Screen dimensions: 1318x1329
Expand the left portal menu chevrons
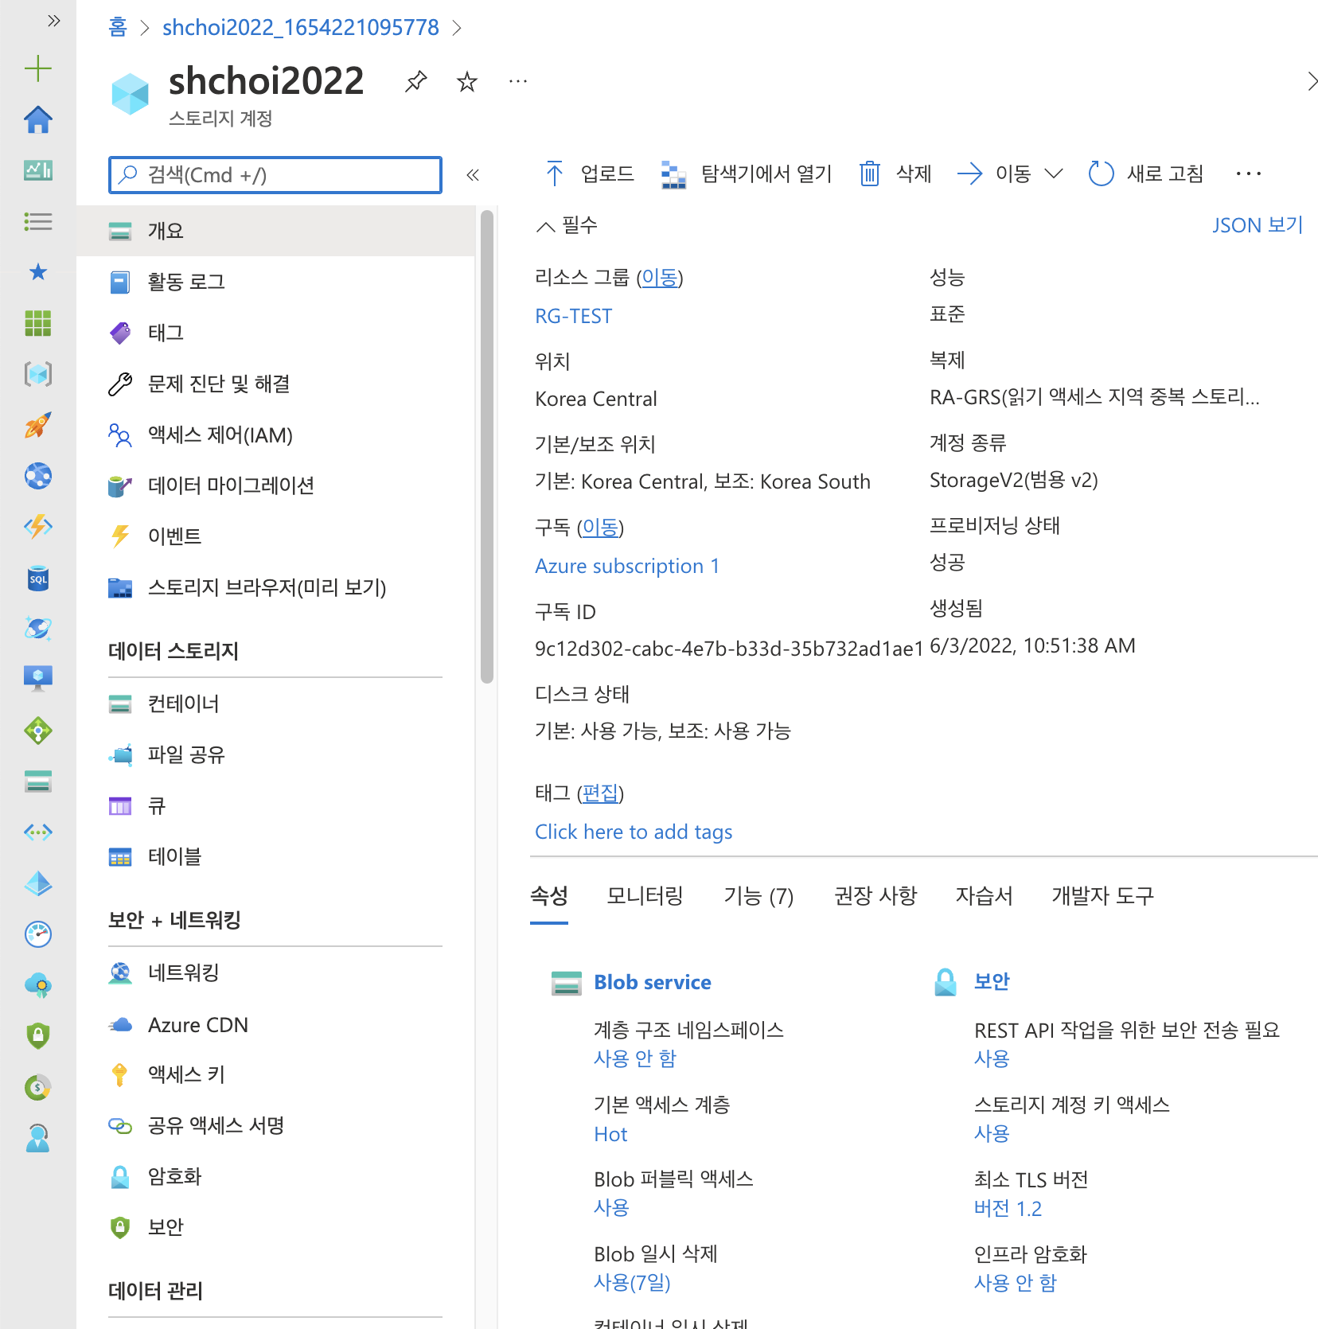53,21
